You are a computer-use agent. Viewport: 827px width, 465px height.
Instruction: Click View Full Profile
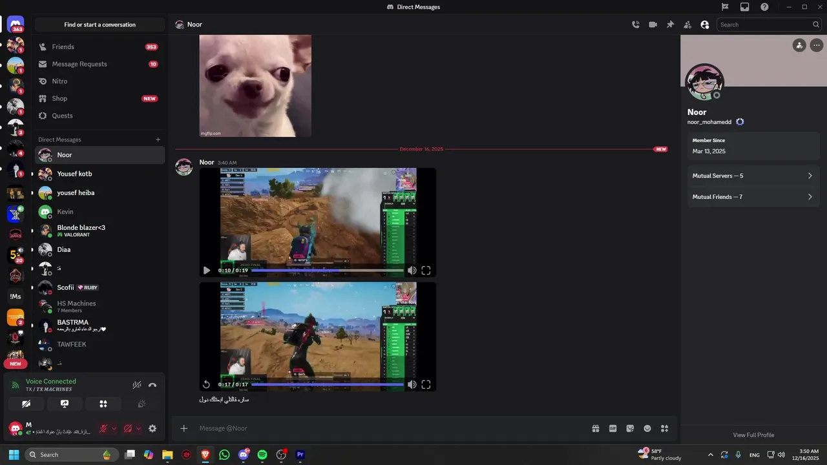point(753,435)
